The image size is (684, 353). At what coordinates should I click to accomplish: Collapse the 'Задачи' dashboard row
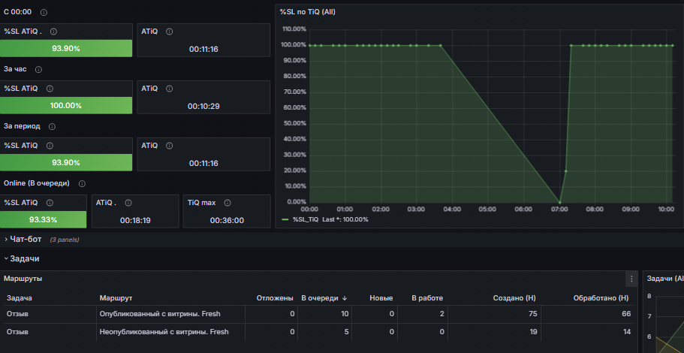pos(24,258)
